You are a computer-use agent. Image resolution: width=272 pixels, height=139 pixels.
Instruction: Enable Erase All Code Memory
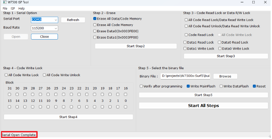(95, 25)
